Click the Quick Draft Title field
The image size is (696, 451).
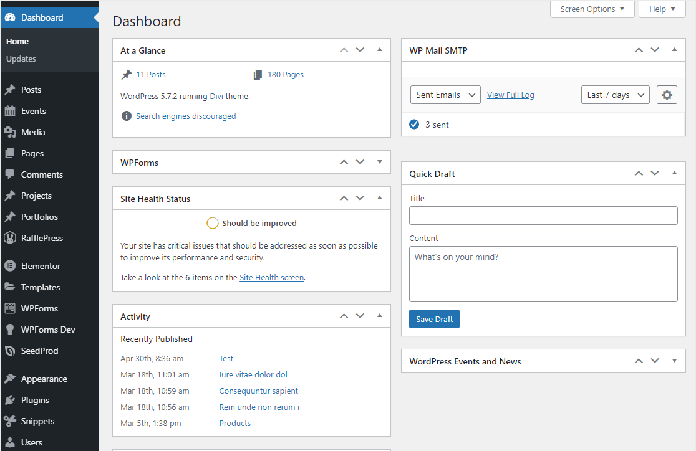click(543, 216)
